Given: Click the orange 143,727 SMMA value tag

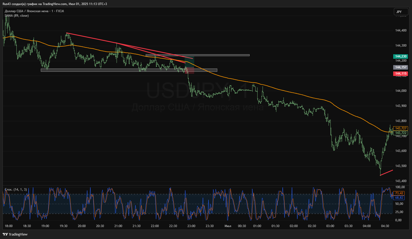Looking at the screenshot, I should pos(401,128).
